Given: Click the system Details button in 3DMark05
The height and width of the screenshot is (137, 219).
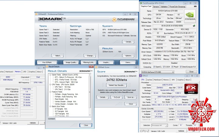Looking at the screenshot, I should click(128, 42).
